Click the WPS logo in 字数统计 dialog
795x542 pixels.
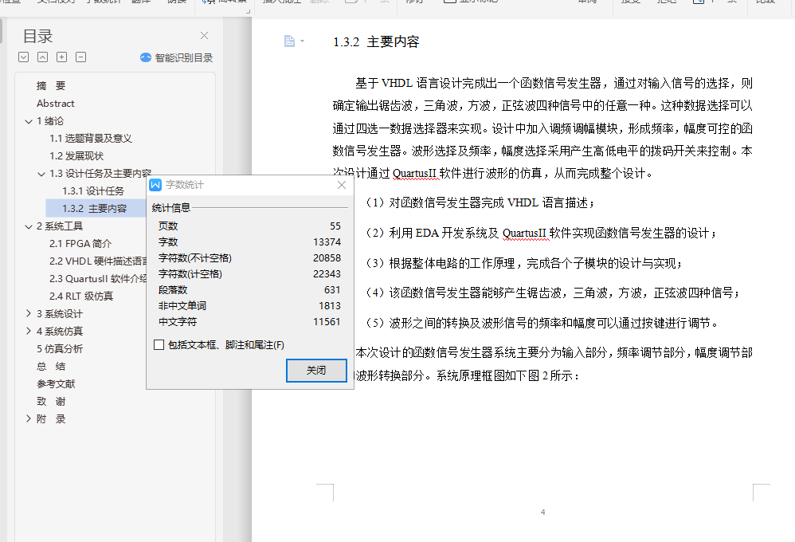tap(155, 185)
